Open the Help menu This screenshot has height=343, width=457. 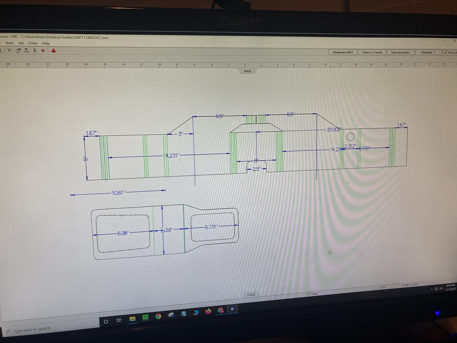[46, 43]
